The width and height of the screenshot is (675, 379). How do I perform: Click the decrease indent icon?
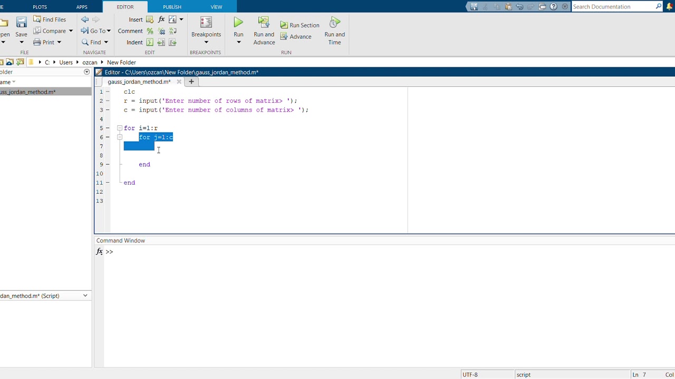(172, 42)
